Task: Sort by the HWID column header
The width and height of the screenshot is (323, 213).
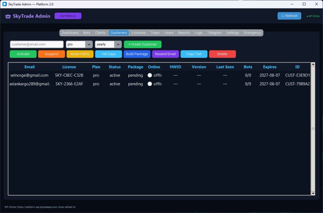Action: click(x=175, y=67)
